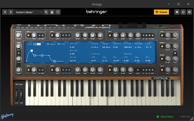Select the VCO 1 triangle waveform button

pos(63,35)
